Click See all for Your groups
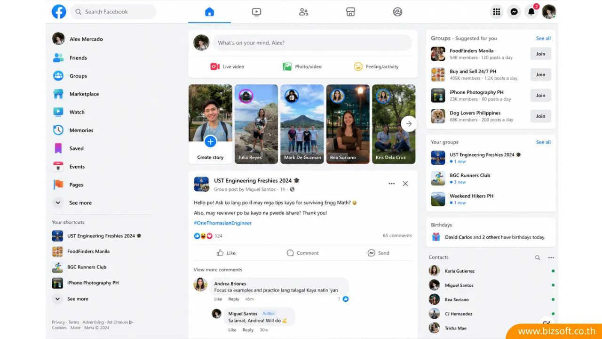 point(543,142)
